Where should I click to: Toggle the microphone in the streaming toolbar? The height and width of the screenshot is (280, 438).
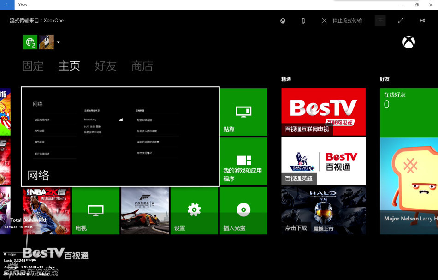point(303,21)
